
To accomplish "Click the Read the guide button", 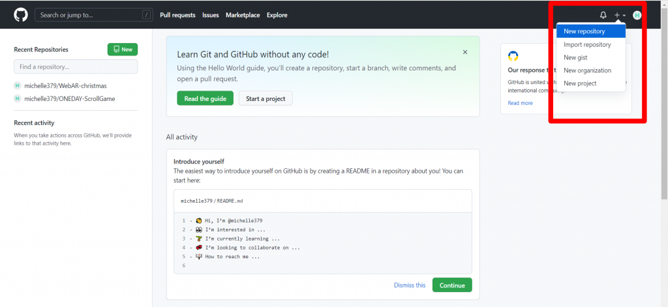I will point(205,98).
